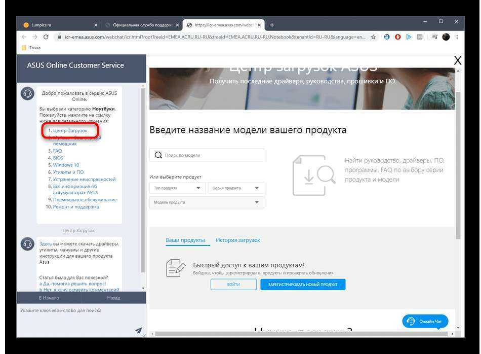
Task: Click the browser reload page icon
Action: tap(46, 37)
